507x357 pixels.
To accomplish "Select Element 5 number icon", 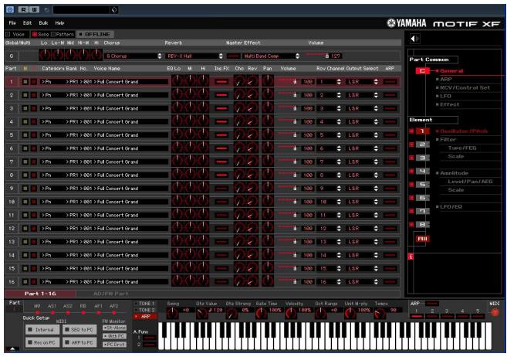I will click(x=422, y=185).
